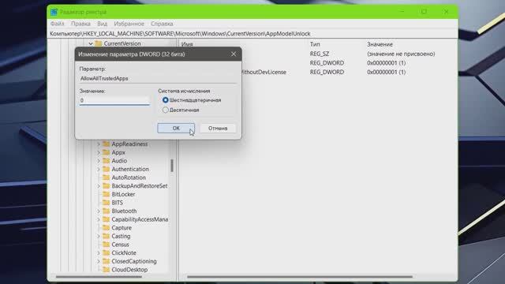Click the tree pane vertical scrollbar thumb

tap(172, 166)
